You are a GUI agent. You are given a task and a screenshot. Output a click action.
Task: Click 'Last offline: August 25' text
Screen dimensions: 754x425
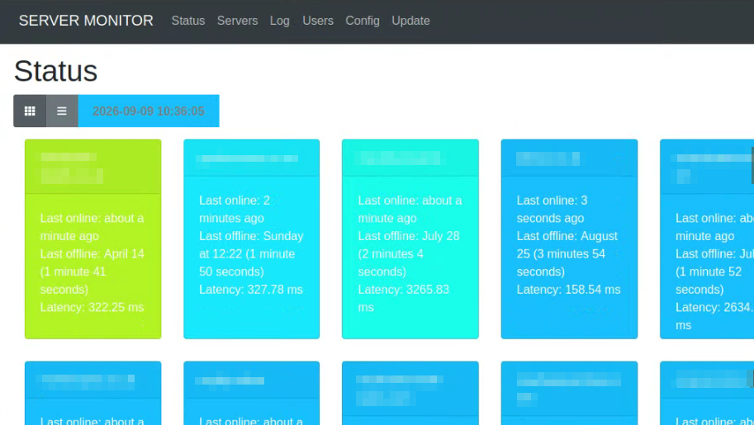[567, 245]
